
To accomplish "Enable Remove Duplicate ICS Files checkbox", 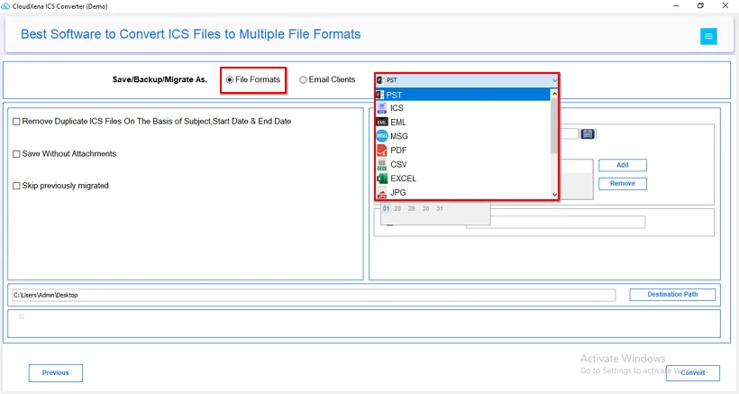I will click(x=16, y=122).
